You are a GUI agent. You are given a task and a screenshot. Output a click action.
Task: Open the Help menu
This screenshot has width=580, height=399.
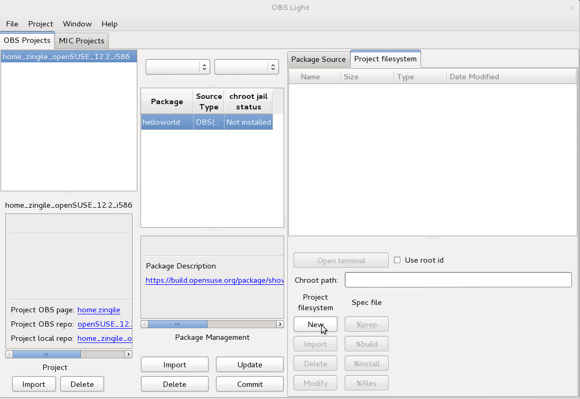tap(109, 24)
